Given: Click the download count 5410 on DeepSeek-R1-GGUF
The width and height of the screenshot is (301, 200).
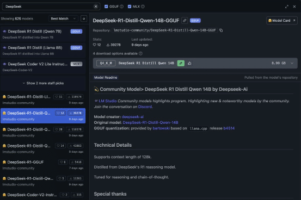Looking at the screenshot, I should tap(76, 162).
